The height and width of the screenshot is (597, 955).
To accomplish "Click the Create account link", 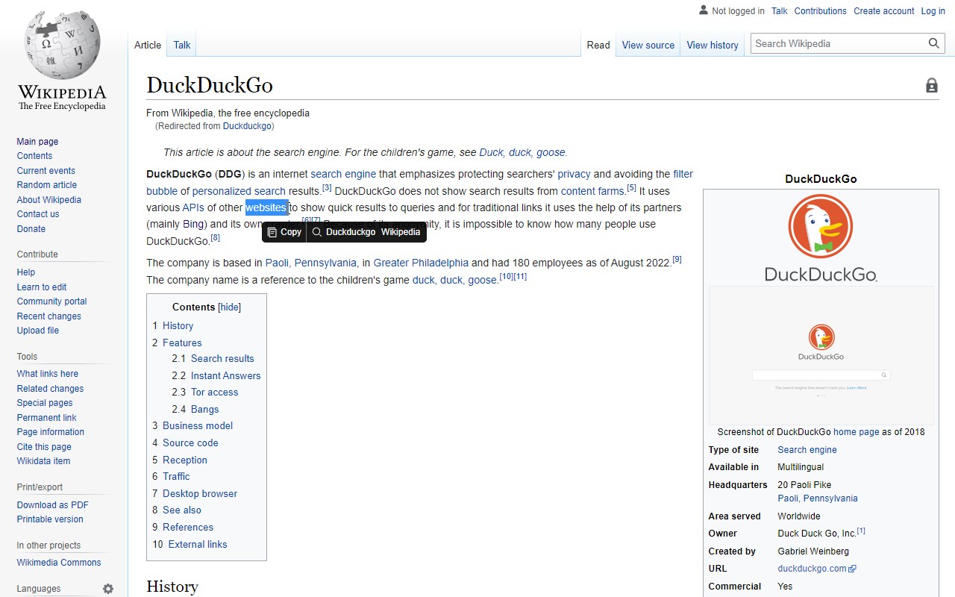I will [884, 11].
